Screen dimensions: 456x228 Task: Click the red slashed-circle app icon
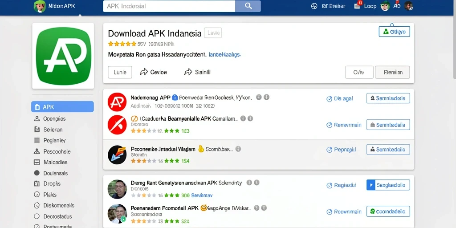click(117, 125)
